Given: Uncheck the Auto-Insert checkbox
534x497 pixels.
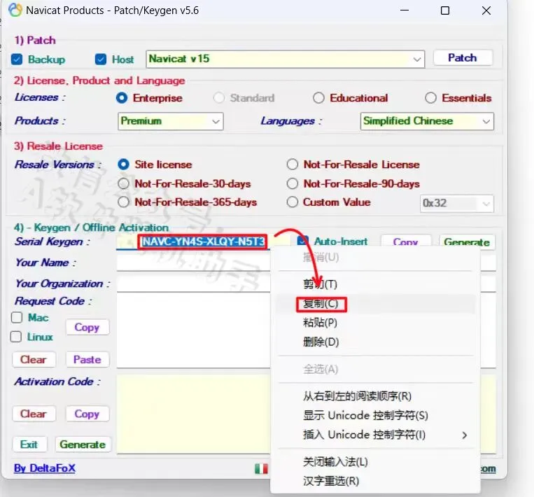Looking at the screenshot, I should point(303,241).
